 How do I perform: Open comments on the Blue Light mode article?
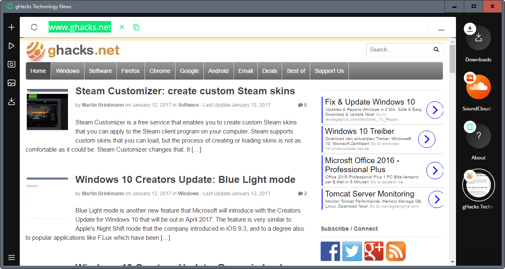pos(302,194)
